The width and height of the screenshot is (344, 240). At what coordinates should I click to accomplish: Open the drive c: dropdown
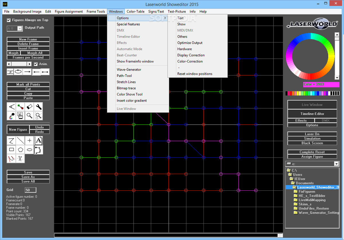337,164
